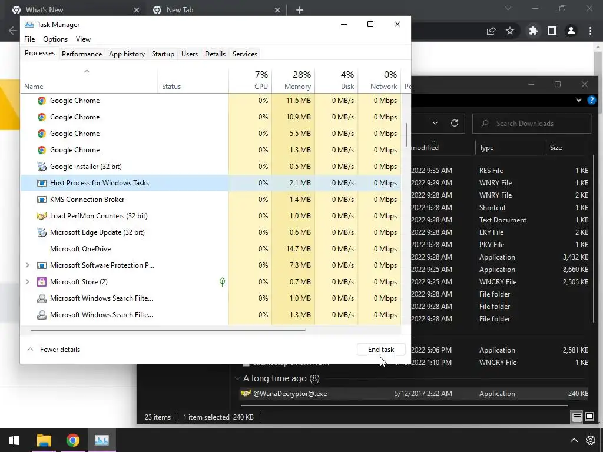Image resolution: width=603 pixels, height=452 pixels.
Task: Open File Explorer help question mark icon
Action: (592, 100)
